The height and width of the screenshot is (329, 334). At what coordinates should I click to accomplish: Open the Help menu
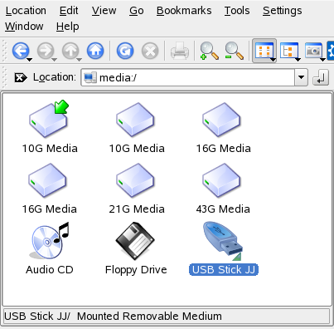point(67,27)
